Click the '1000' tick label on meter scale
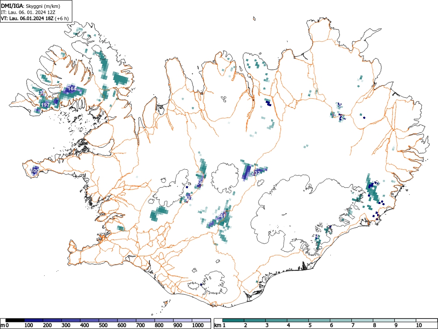Image resolution: width=438 pixels, height=329 pixels. pos(198,325)
